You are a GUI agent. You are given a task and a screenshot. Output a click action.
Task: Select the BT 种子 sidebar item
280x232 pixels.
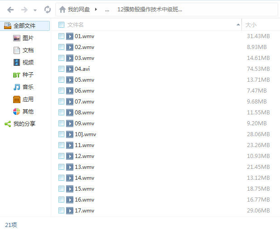coord(28,75)
